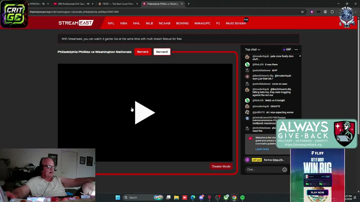Click @BenSchwartz-i8q avatar in chat
This screenshot has width=360, height=202.
click(x=247, y=76)
